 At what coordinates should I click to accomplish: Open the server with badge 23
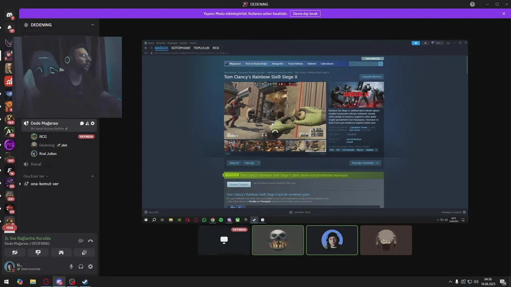(x=9, y=183)
